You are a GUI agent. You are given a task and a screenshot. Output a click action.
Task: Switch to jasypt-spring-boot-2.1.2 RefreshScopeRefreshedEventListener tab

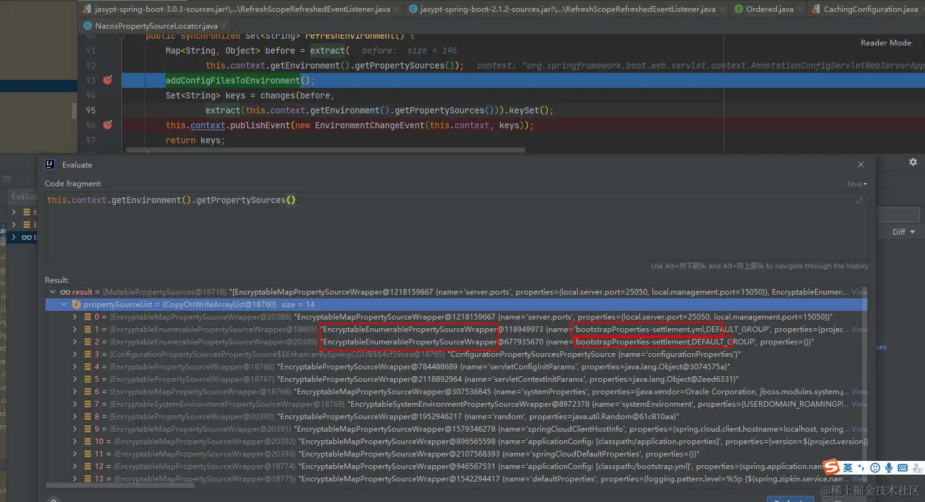567,9
